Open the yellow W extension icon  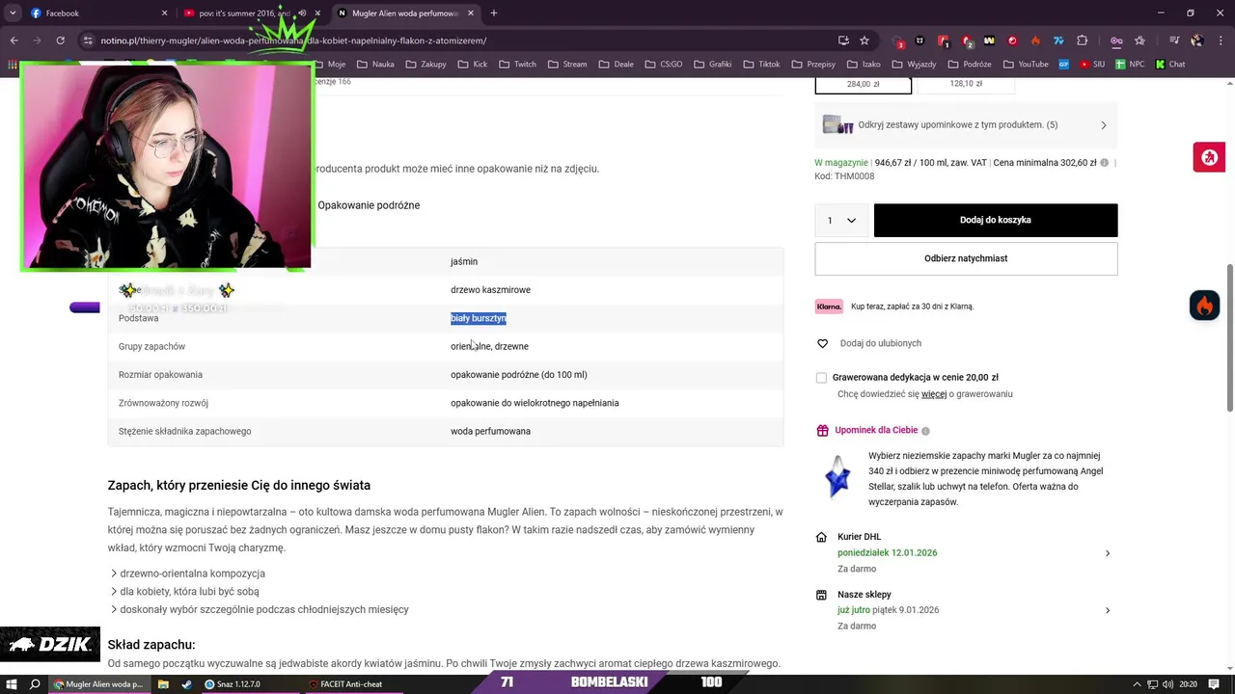coord(989,40)
